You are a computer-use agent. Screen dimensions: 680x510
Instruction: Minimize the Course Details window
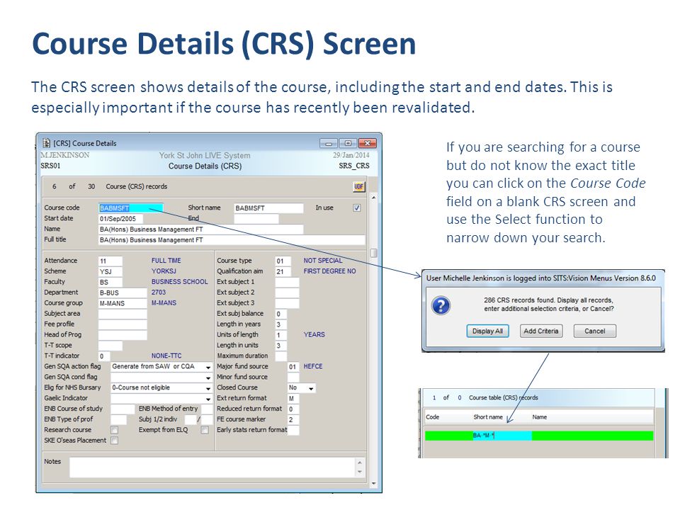pos(329,143)
